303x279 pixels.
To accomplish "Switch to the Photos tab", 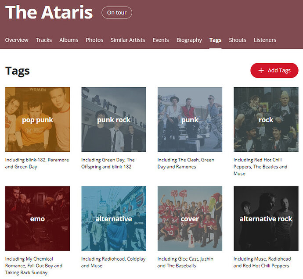I will click(x=94, y=40).
